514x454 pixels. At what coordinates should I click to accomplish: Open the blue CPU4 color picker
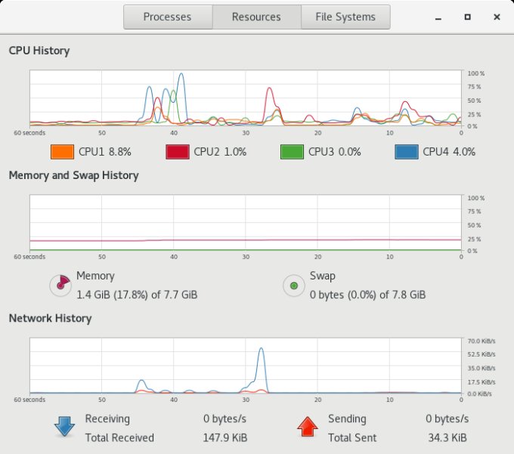(406, 152)
